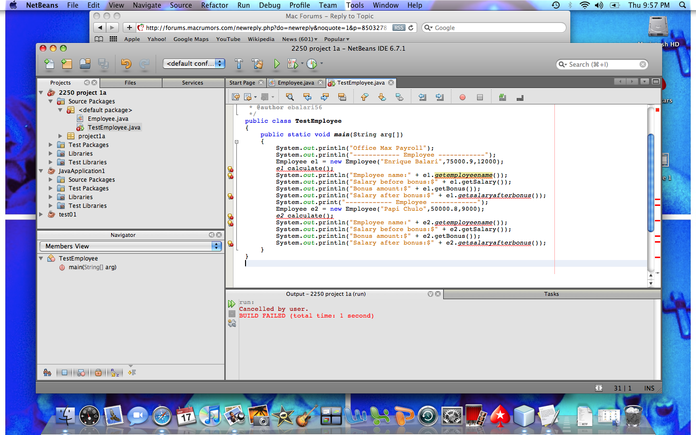
Task: Click Previous Bookmark icon in editor toolbar
Action: [x=364, y=97]
